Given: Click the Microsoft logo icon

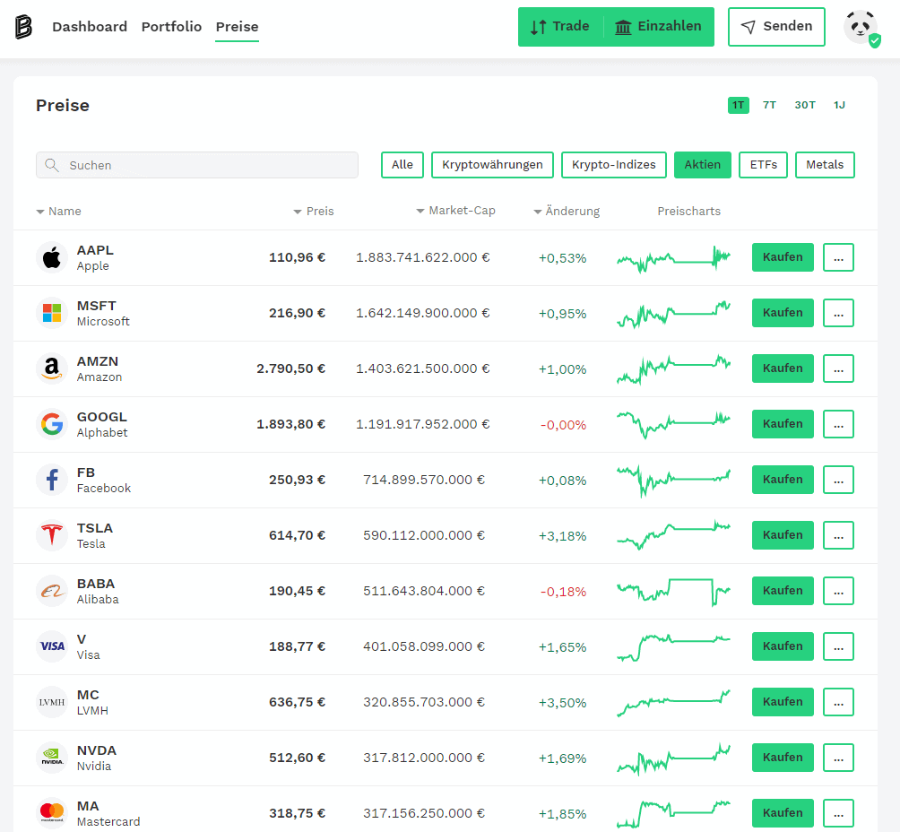Looking at the screenshot, I should [52, 313].
